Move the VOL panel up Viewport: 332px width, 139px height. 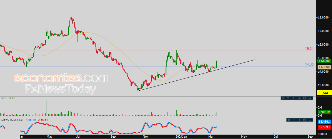294,98
